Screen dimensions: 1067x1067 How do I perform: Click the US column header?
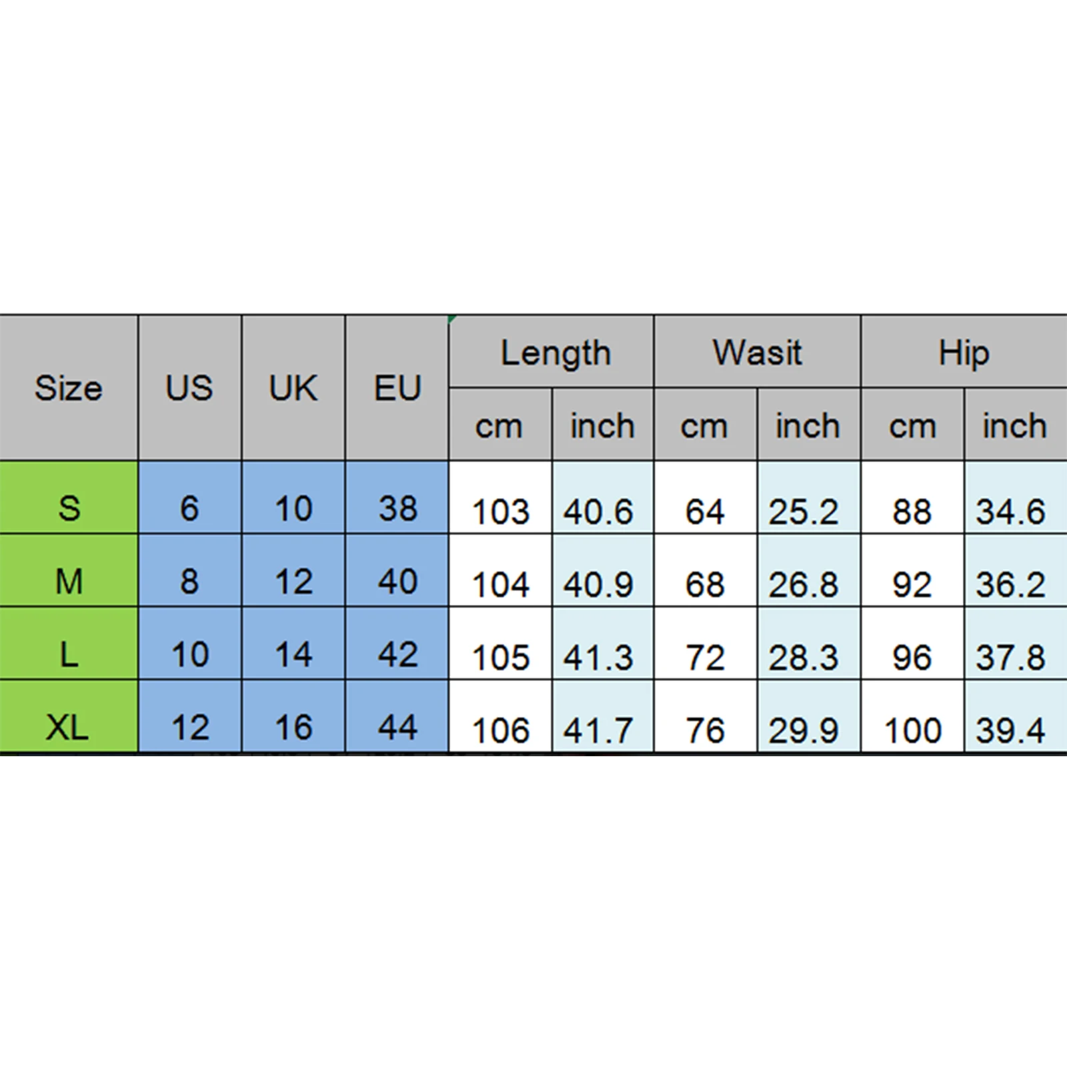click(190, 387)
